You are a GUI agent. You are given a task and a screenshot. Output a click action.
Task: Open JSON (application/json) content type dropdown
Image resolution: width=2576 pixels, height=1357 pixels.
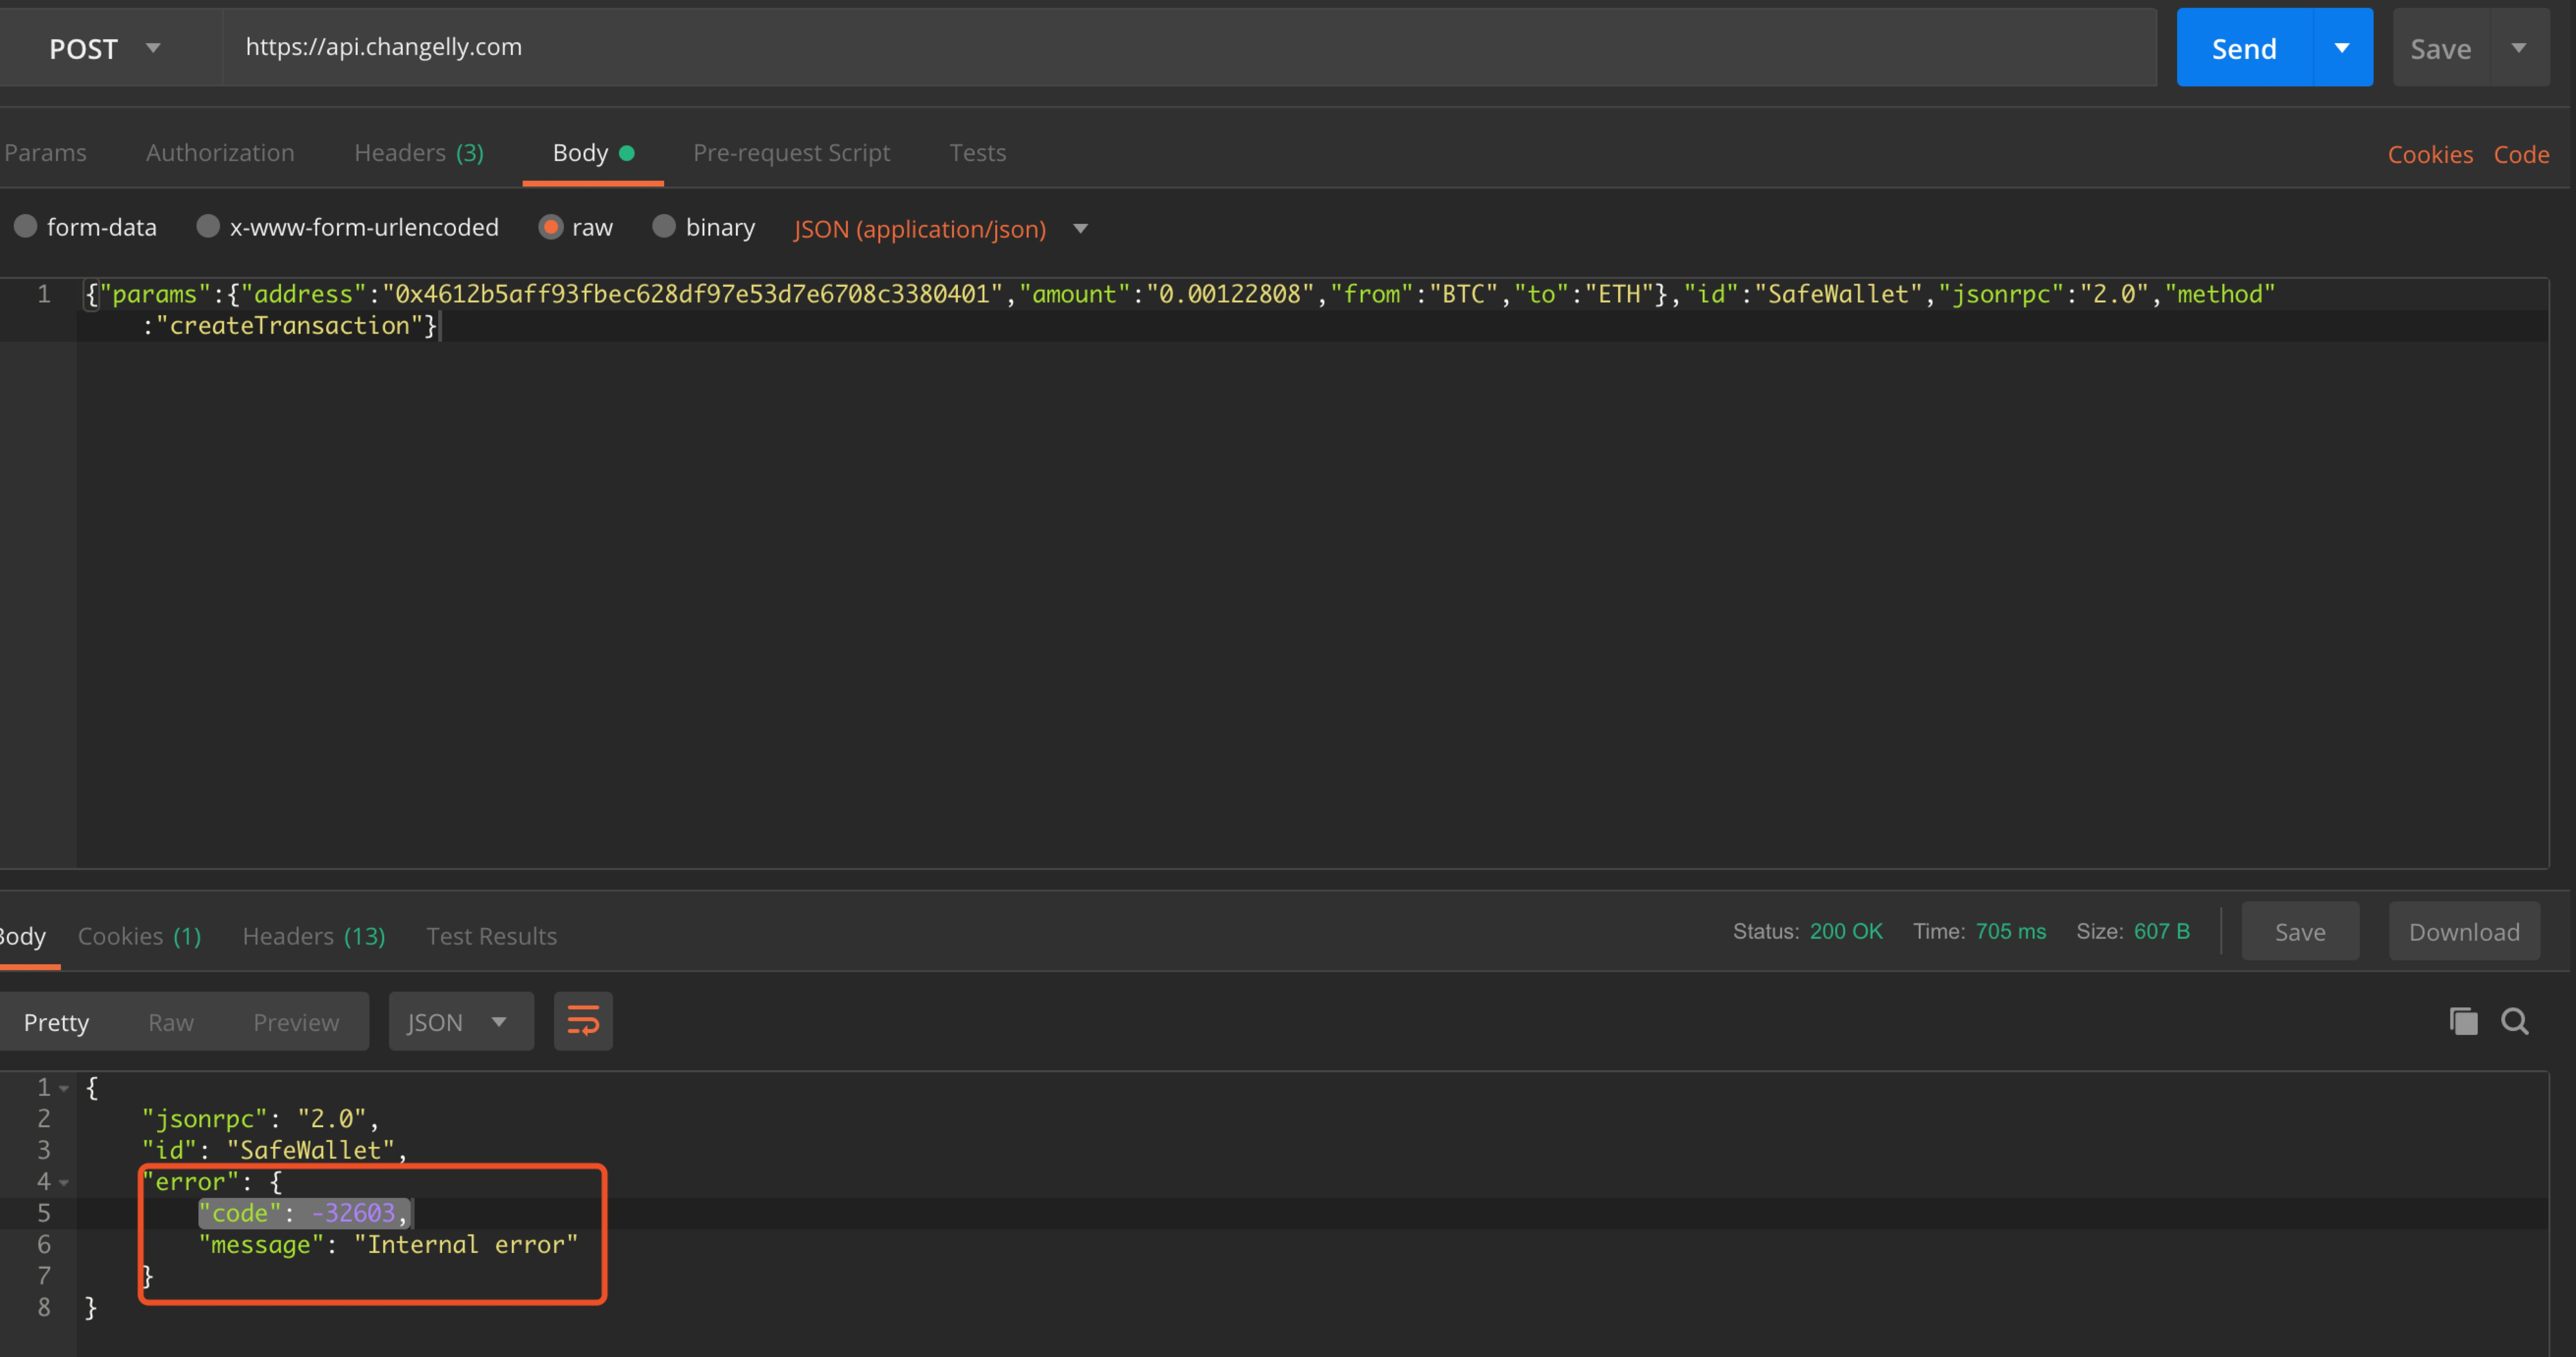[940, 229]
